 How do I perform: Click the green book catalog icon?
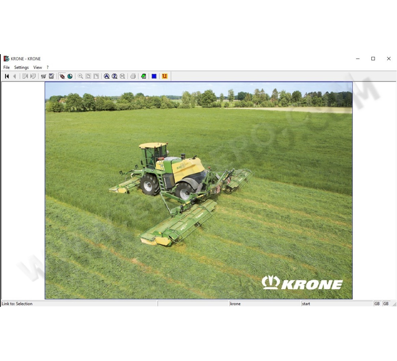point(144,76)
